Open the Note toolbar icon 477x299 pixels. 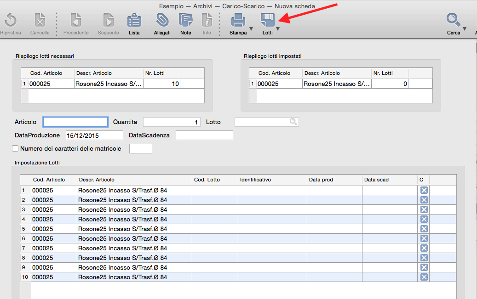(x=186, y=20)
